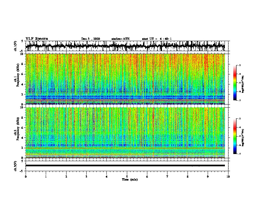Click time axis tick label "4"
257x198 pixels.
coord(107,177)
